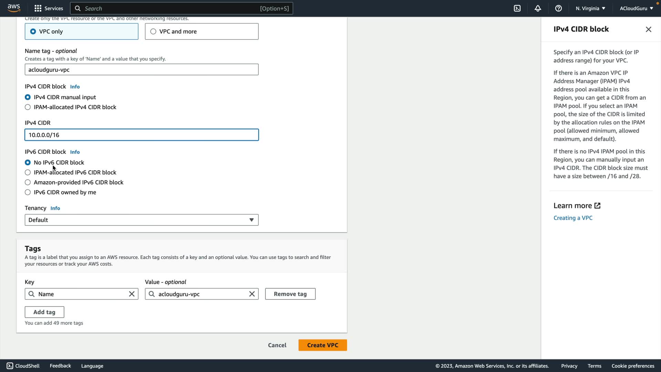
Task: Clear the Name key field with X
Action: click(132, 294)
